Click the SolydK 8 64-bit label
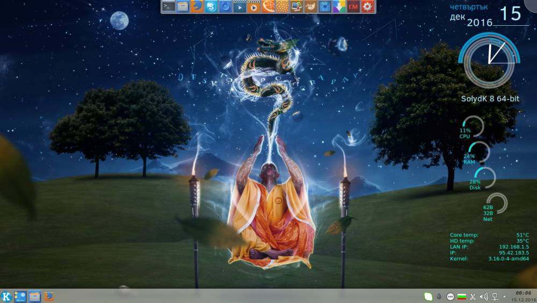The image size is (537, 303). [x=490, y=99]
